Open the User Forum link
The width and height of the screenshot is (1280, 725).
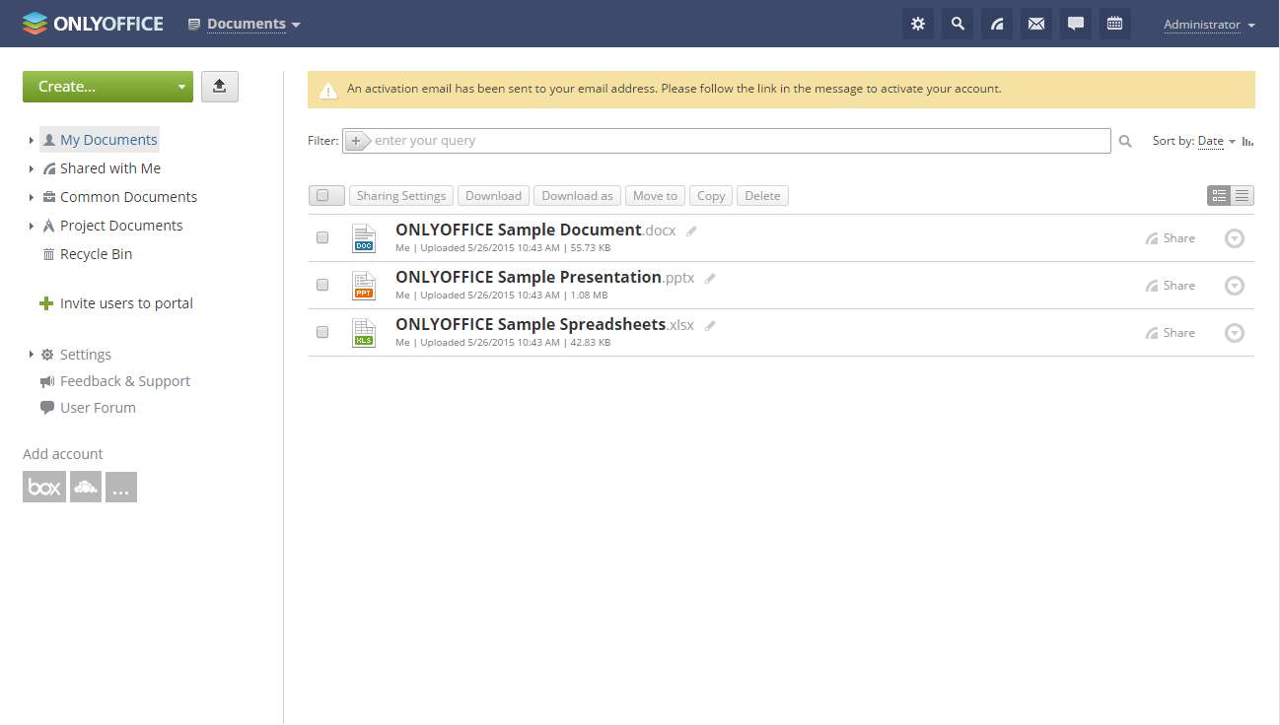[98, 408]
